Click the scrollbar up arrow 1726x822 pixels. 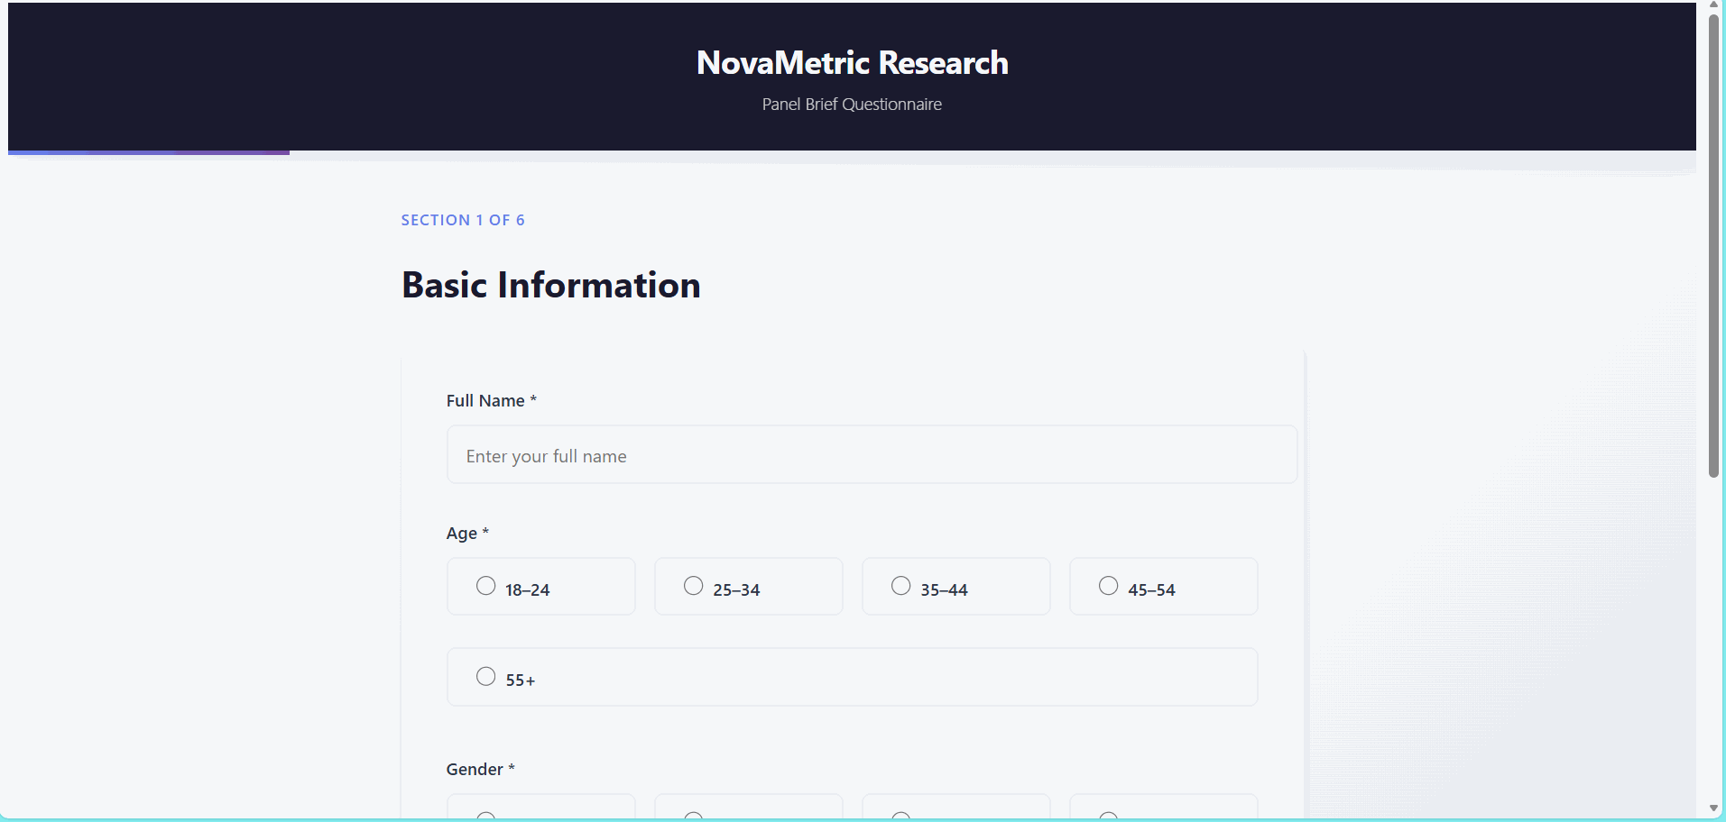click(x=1714, y=5)
